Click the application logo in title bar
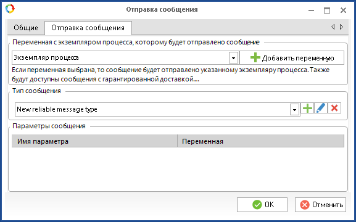This screenshot has width=356, height=222. [10, 9]
